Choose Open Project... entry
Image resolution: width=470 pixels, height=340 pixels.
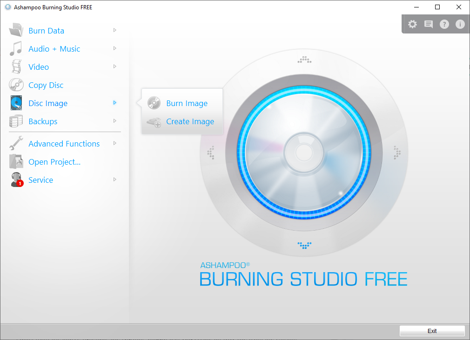(54, 162)
